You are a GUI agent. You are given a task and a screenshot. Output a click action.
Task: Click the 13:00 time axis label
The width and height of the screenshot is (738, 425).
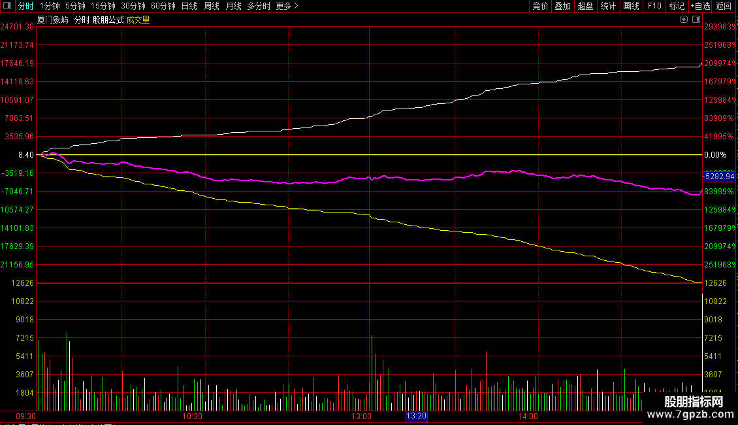(x=361, y=416)
